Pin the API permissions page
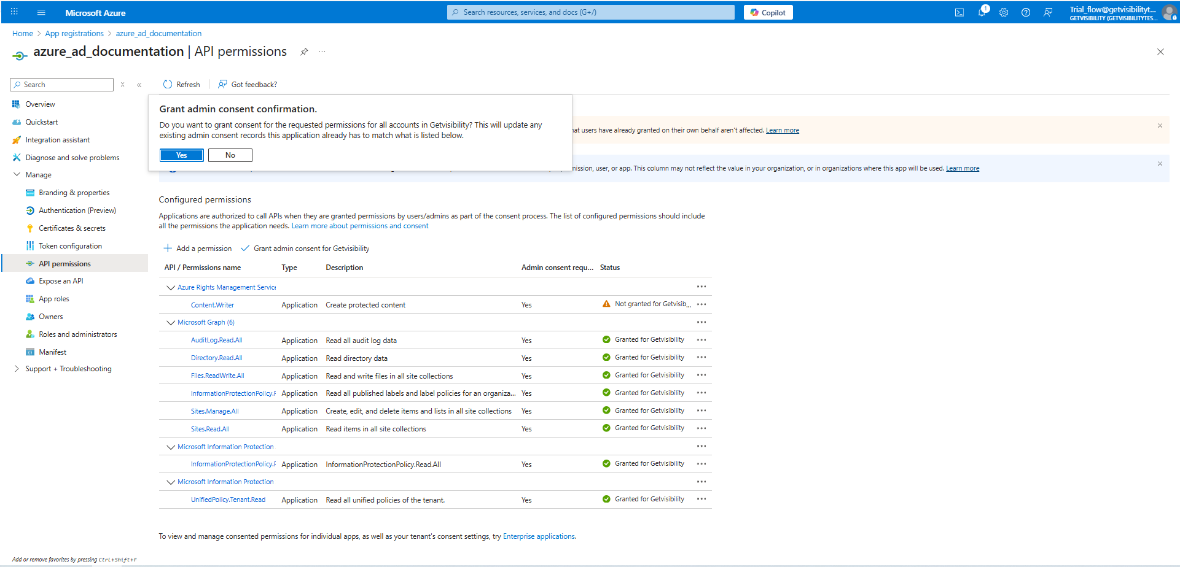 coord(304,52)
